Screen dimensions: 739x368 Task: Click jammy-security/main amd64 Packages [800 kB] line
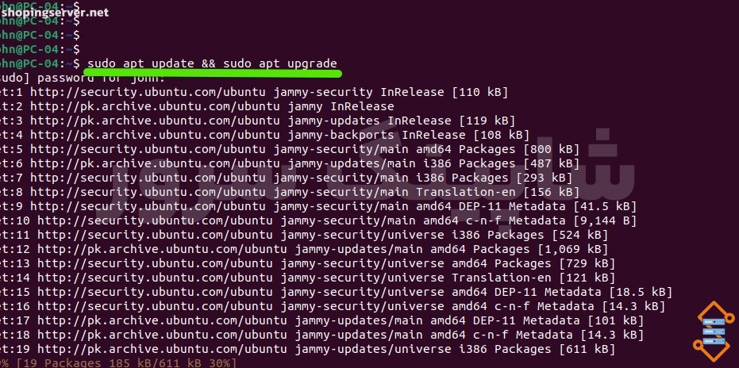coord(290,149)
